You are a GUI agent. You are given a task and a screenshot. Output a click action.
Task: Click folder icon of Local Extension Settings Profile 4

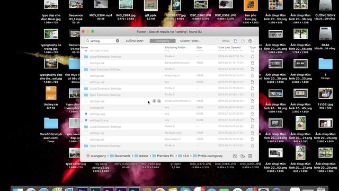(86, 57)
